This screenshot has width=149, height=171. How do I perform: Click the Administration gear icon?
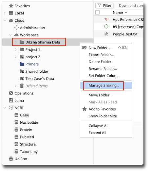tap(16, 28)
